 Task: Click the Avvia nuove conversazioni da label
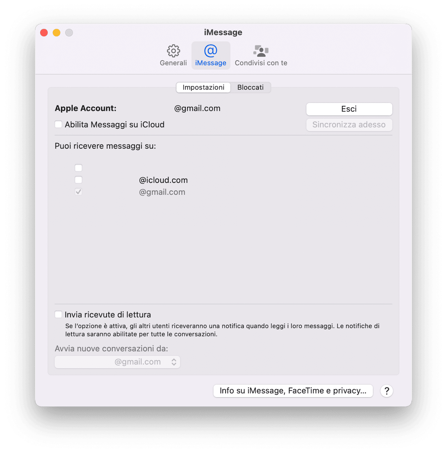[111, 348]
